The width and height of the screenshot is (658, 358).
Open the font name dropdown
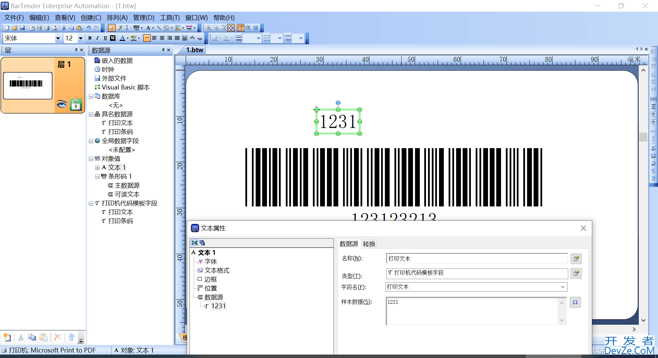click(58, 38)
